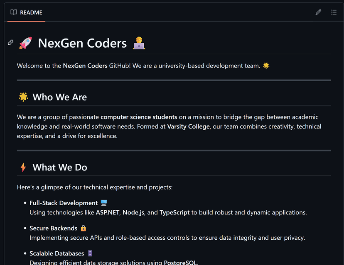Click the sun emoji ending the welcome line

pos(266,66)
